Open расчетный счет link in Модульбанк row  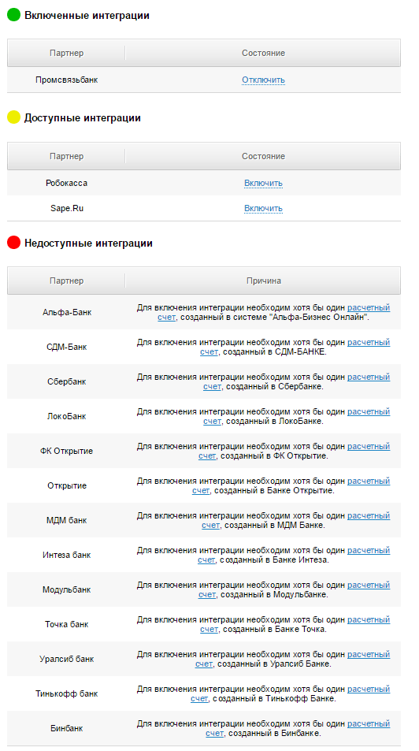(369, 586)
